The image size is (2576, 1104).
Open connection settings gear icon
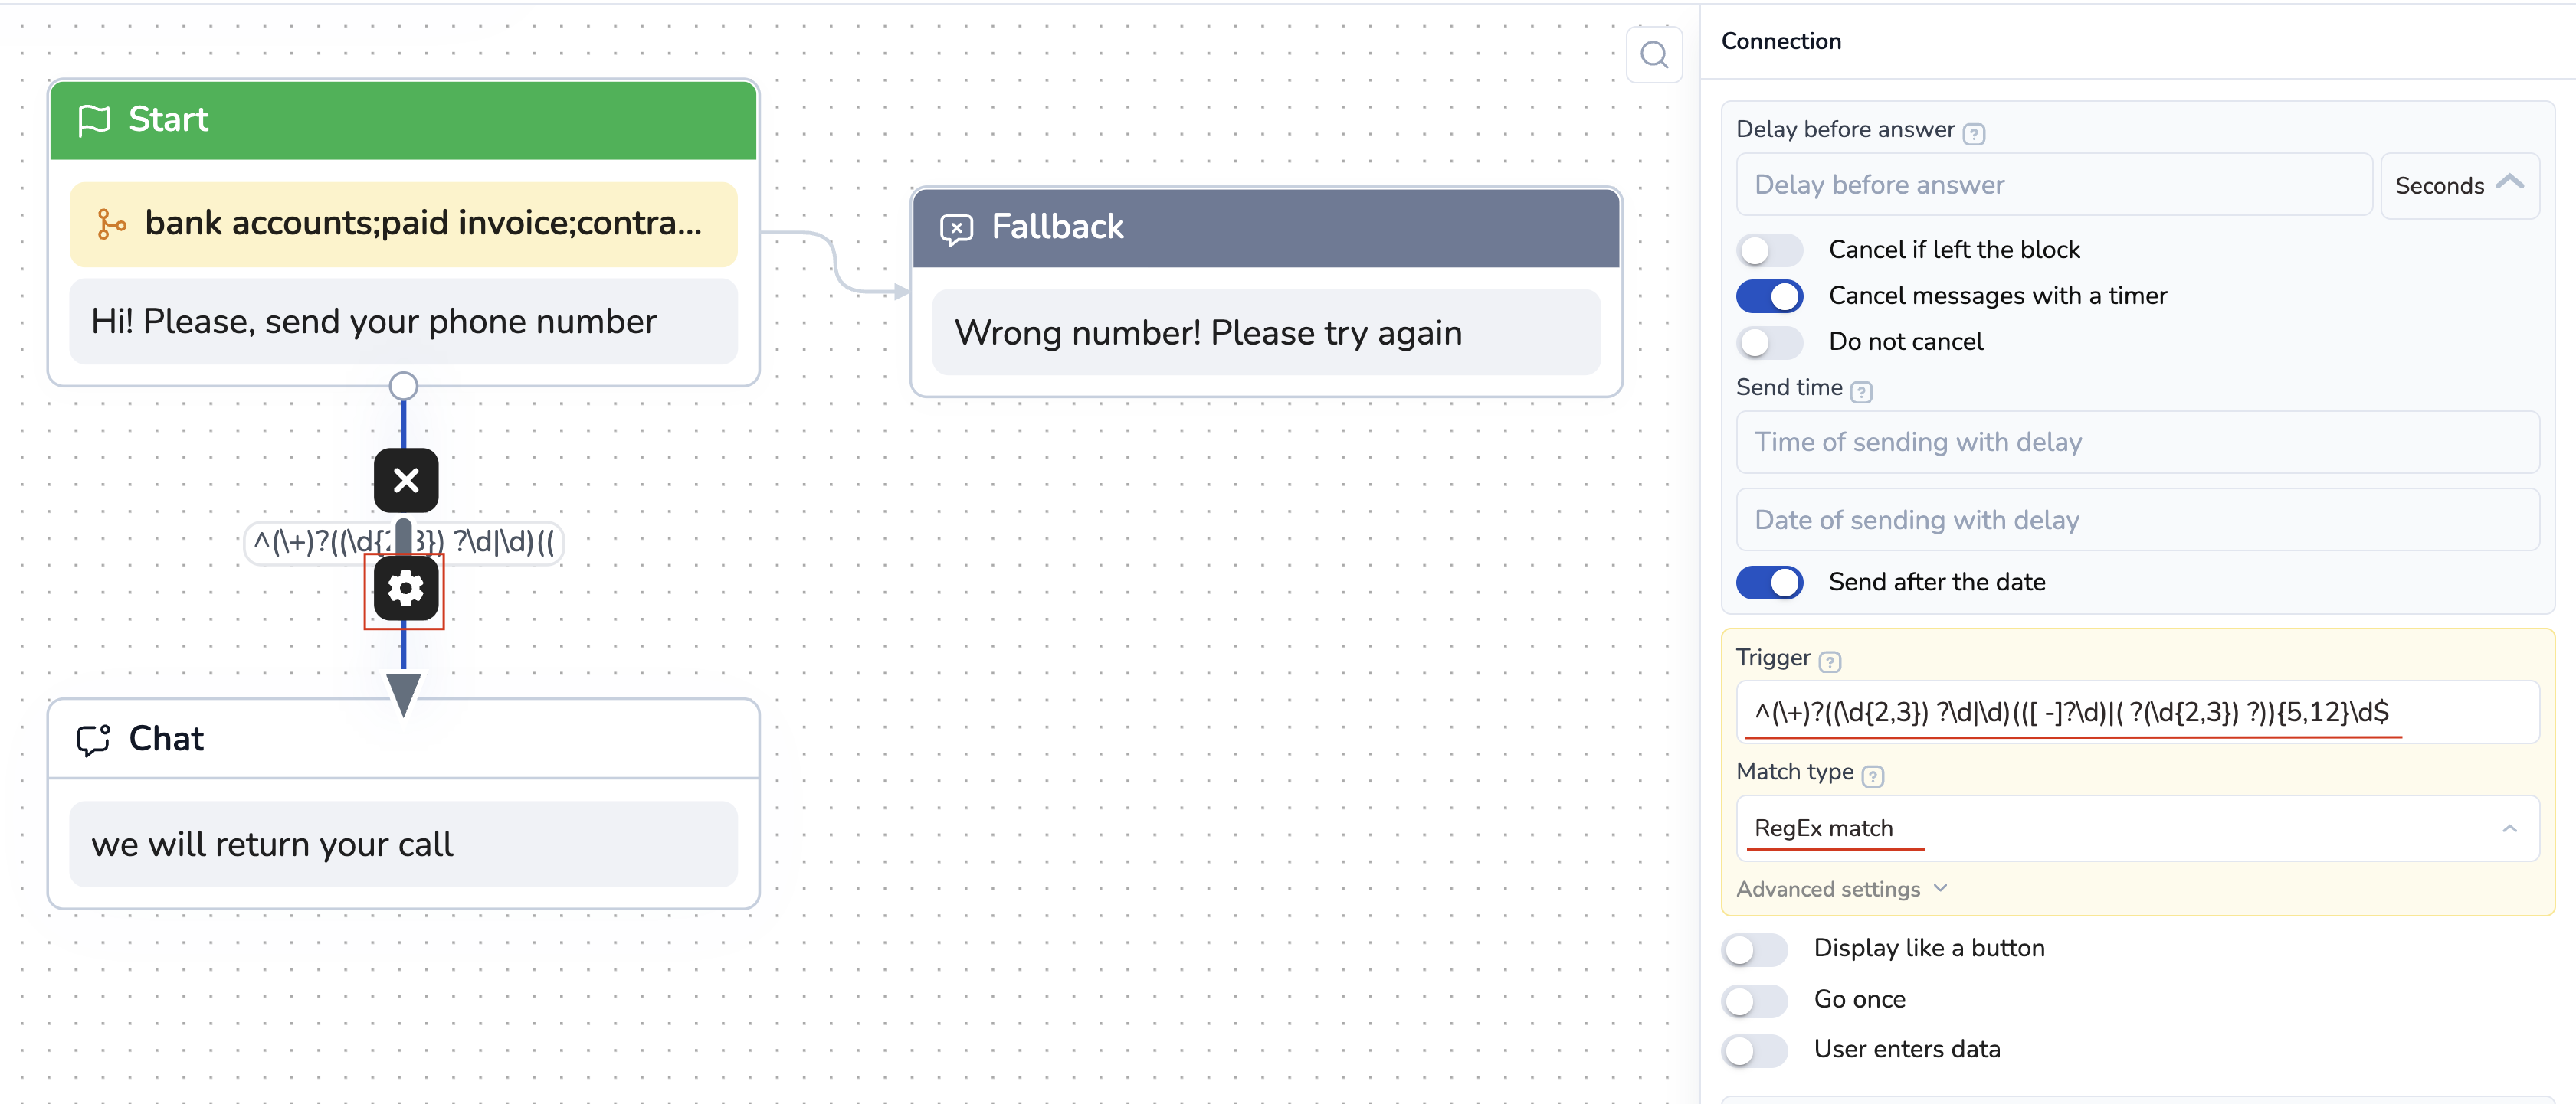[405, 590]
